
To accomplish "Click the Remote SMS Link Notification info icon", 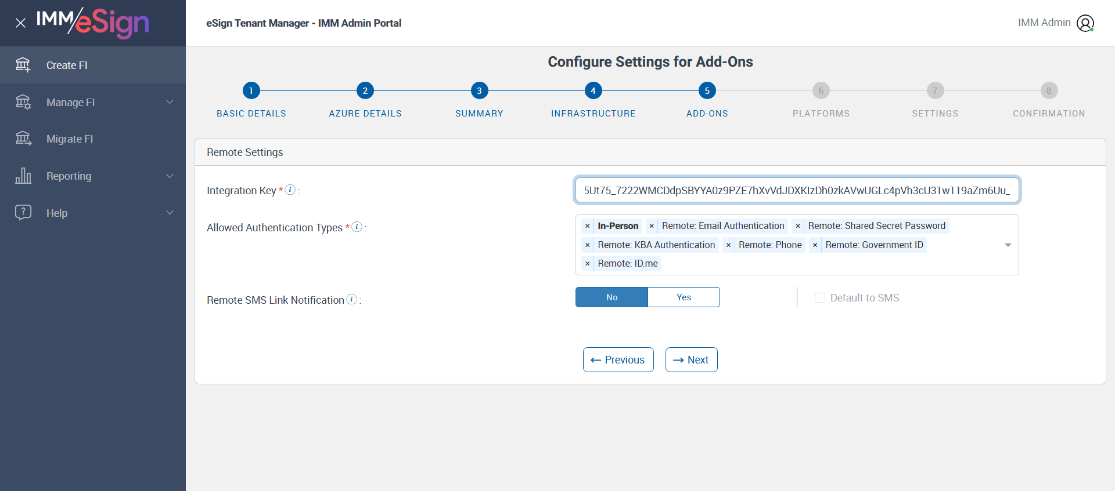I will point(351,299).
